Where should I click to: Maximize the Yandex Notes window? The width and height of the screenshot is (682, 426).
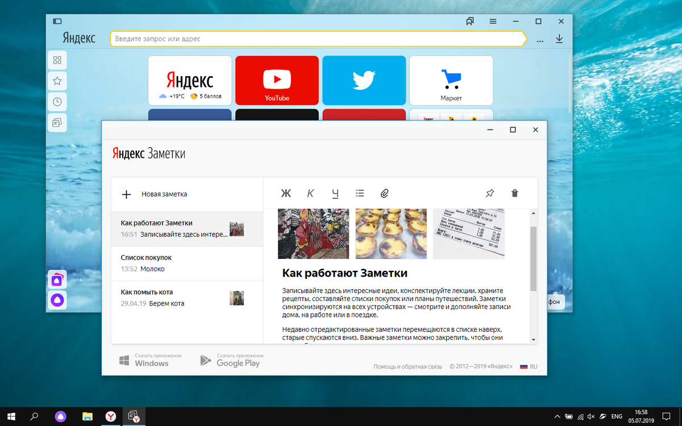[513, 130]
